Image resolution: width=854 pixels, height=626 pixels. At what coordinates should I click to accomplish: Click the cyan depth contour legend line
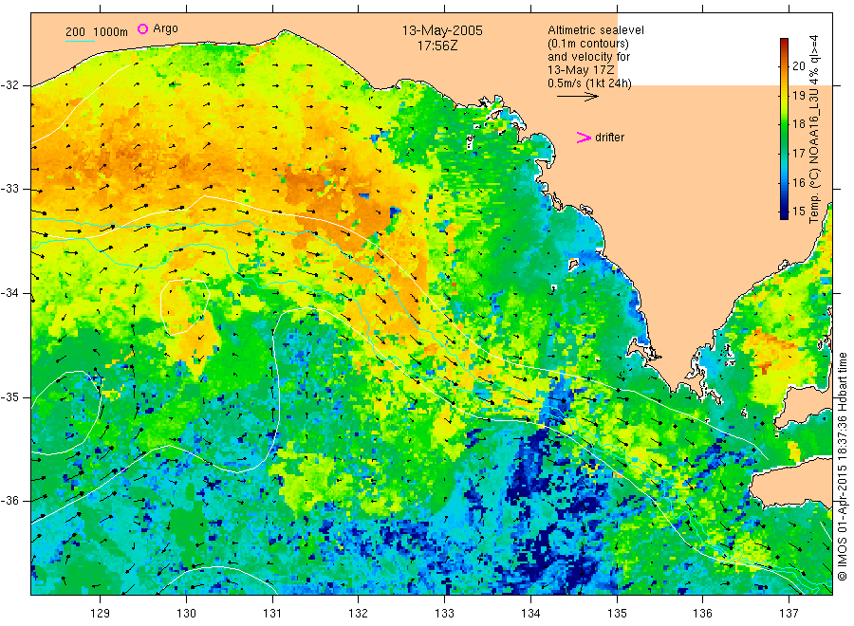click(x=80, y=41)
